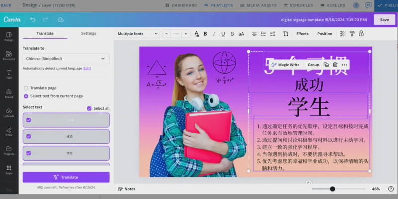Open the Elements sidebar panel
The image size is (398, 199).
click(x=9, y=56)
